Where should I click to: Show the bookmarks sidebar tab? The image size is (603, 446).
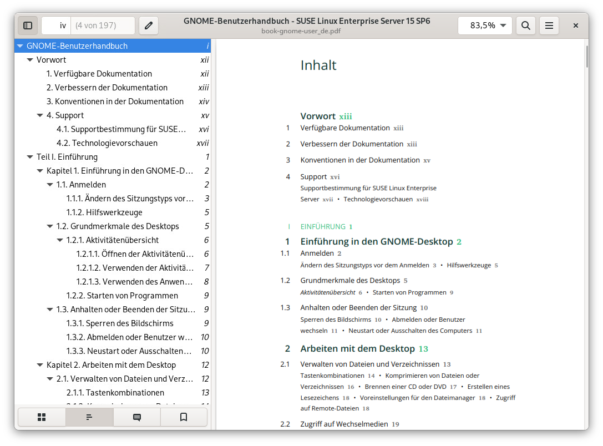[x=184, y=417]
